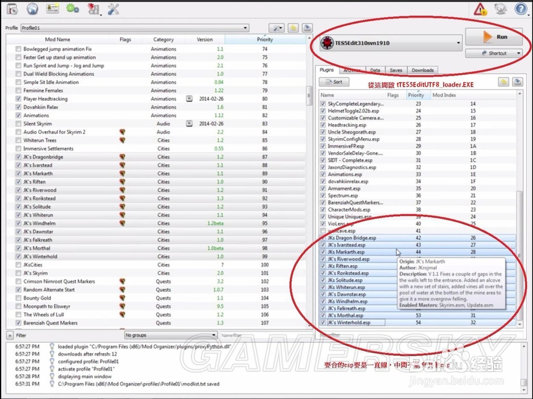Disable JK's Riften mod checkbox
The image size is (533, 399).
tap(18, 182)
